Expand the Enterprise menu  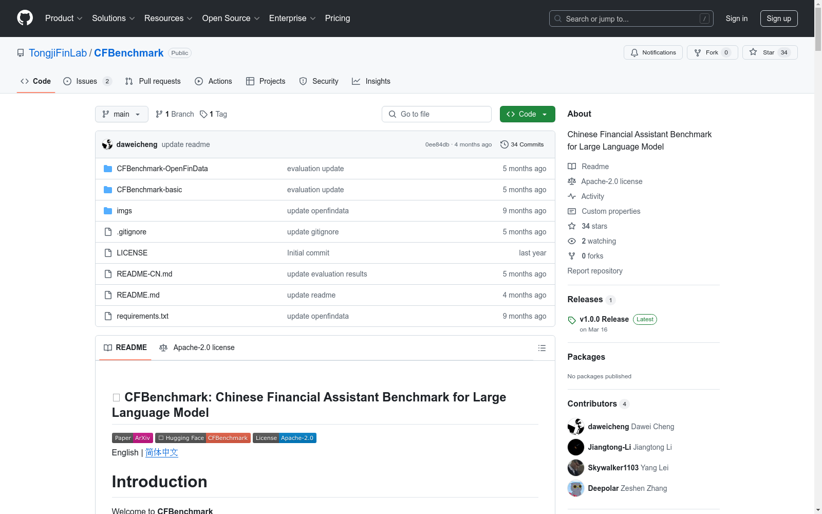click(x=292, y=18)
